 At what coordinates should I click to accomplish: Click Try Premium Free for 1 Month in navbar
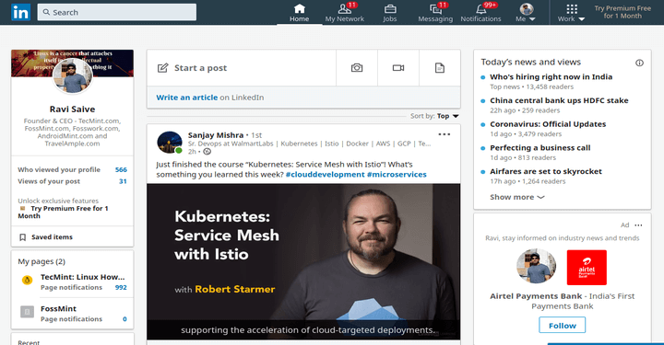click(622, 12)
